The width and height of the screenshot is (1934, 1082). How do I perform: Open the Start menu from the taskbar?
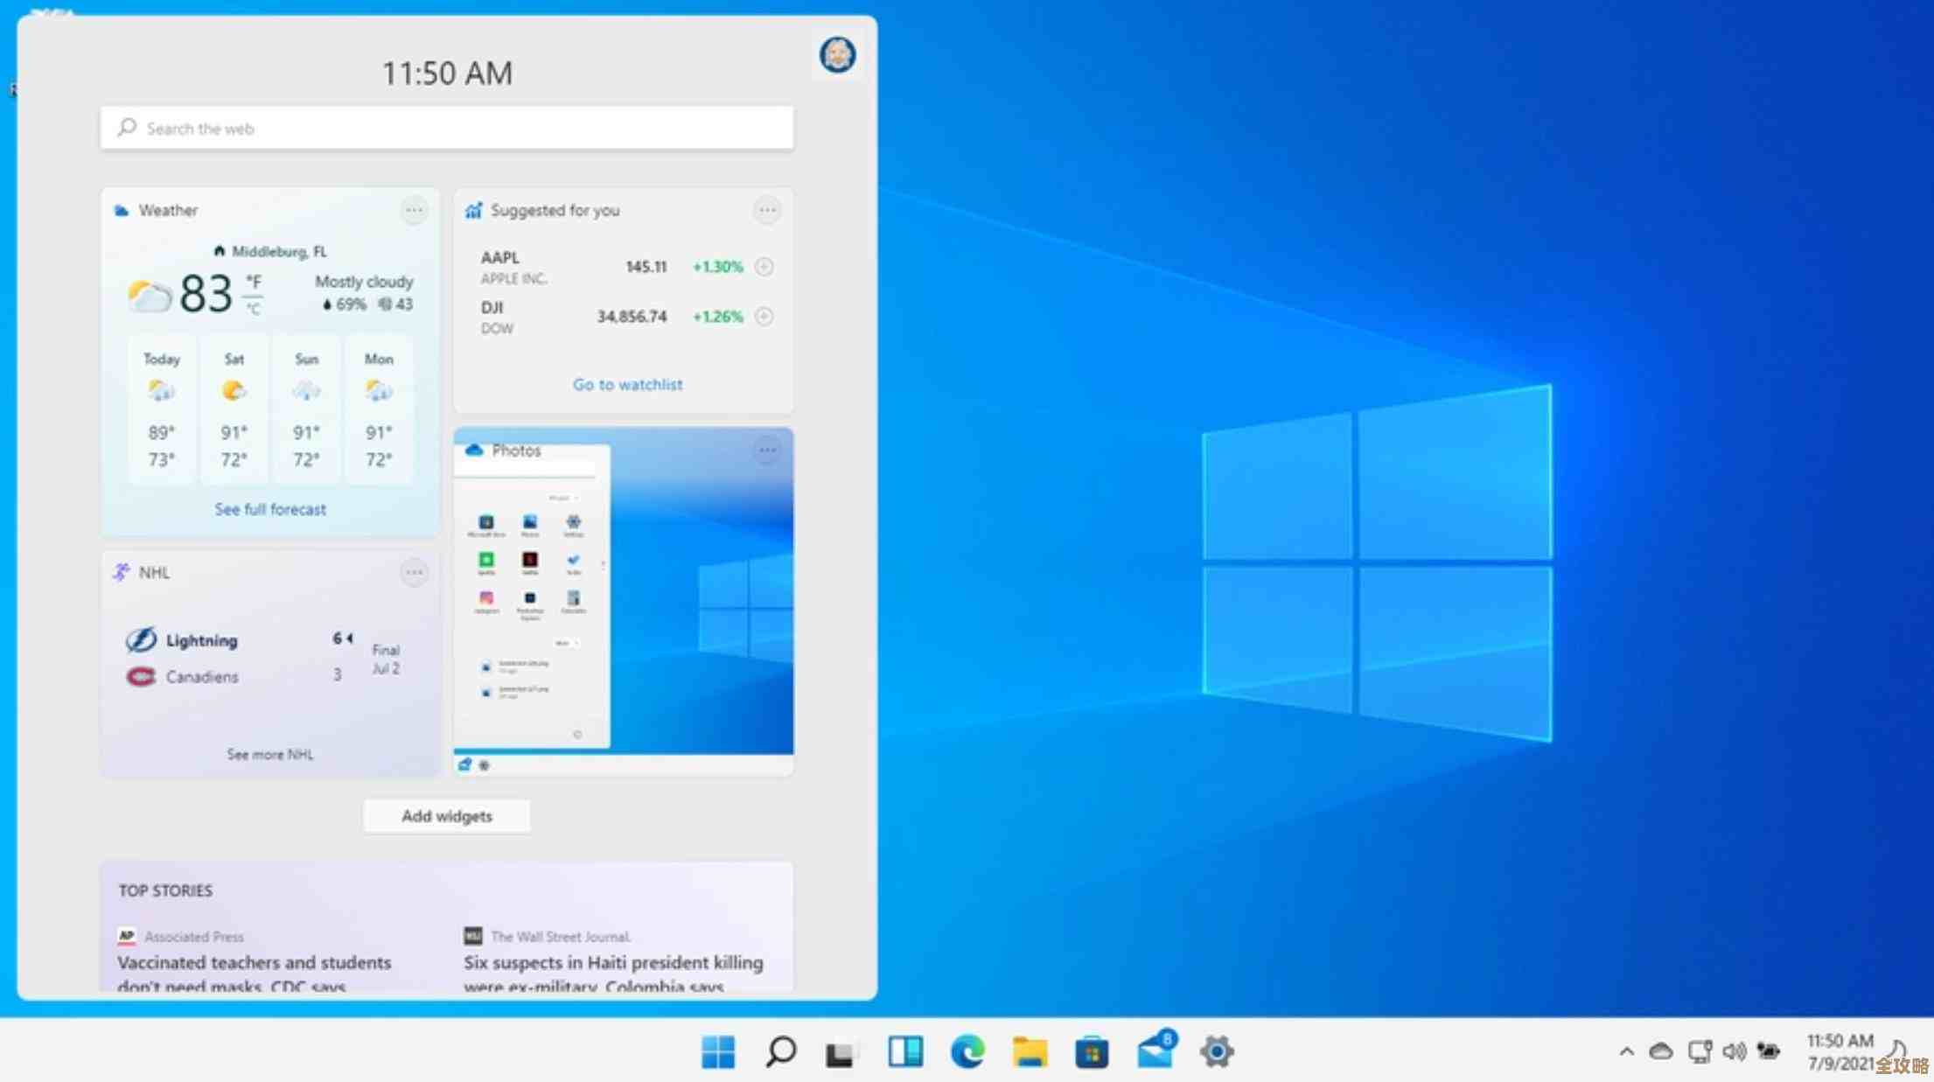(x=719, y=1051)
